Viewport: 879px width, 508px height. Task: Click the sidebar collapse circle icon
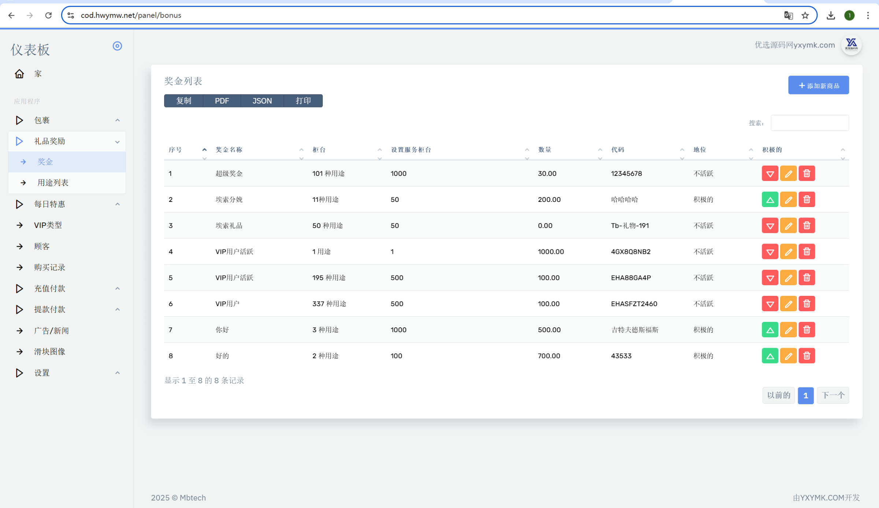[117, 46]
